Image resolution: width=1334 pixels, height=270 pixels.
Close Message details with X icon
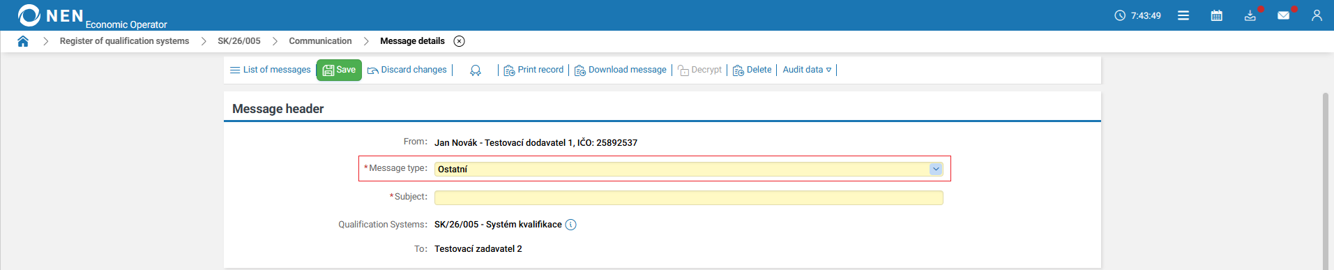pyautogui.click(x=459, y=41)
